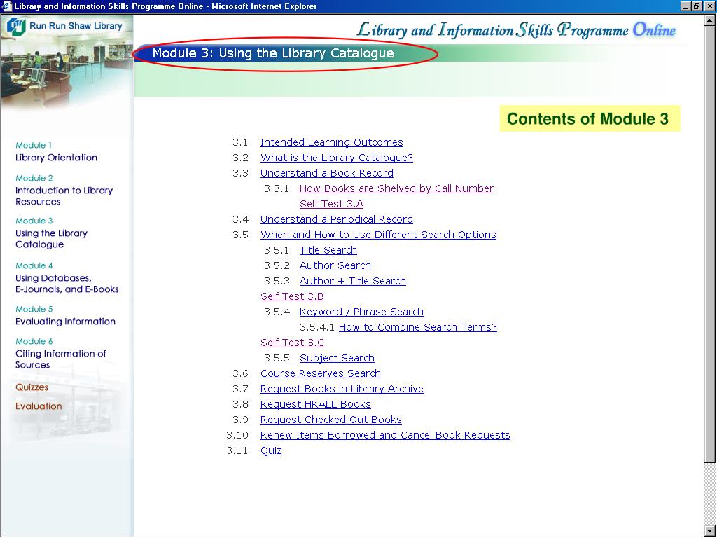The height and width of the screenshot is (538, 717).
Task: Click the Contents of Module 3 heading
Action: pyautogui.click(x=590, y=119)
